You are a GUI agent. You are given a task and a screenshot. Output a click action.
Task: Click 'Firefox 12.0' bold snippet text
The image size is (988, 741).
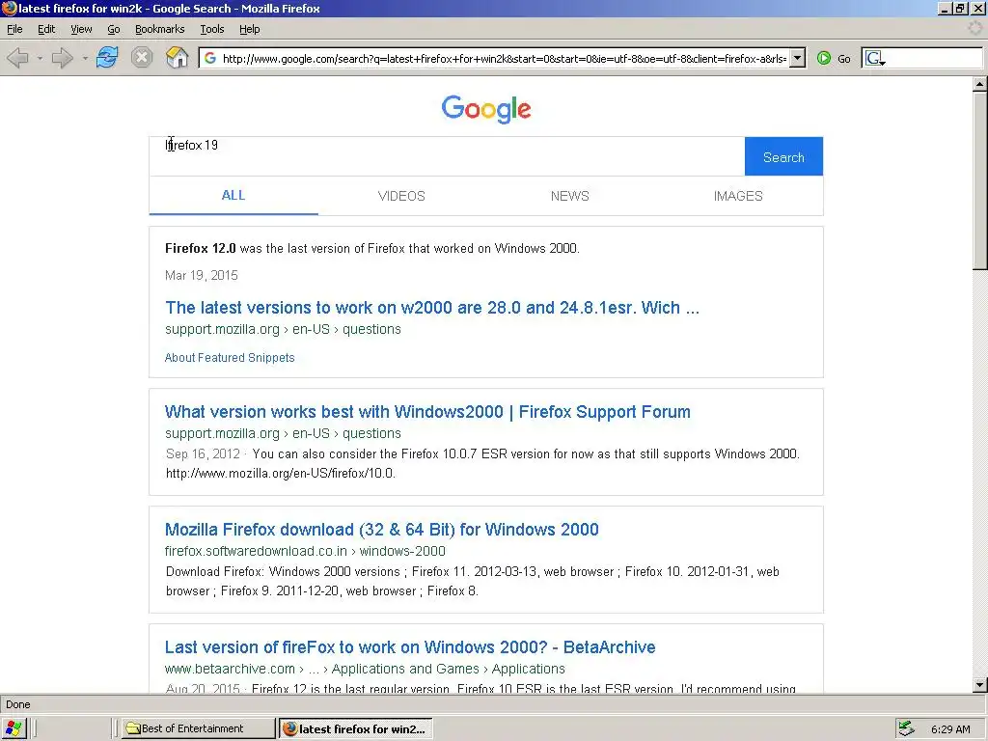[201, 248]
